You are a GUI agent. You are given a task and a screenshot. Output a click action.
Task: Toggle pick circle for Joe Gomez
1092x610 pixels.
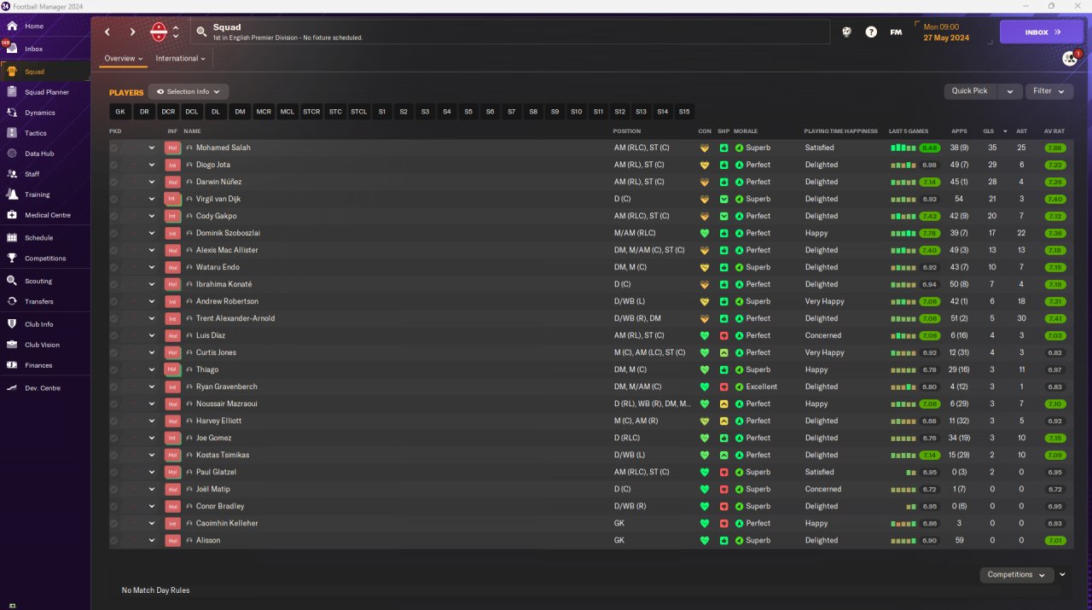[x=113, y=438]
